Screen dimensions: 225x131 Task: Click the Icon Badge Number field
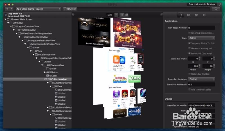coord(201,28)
